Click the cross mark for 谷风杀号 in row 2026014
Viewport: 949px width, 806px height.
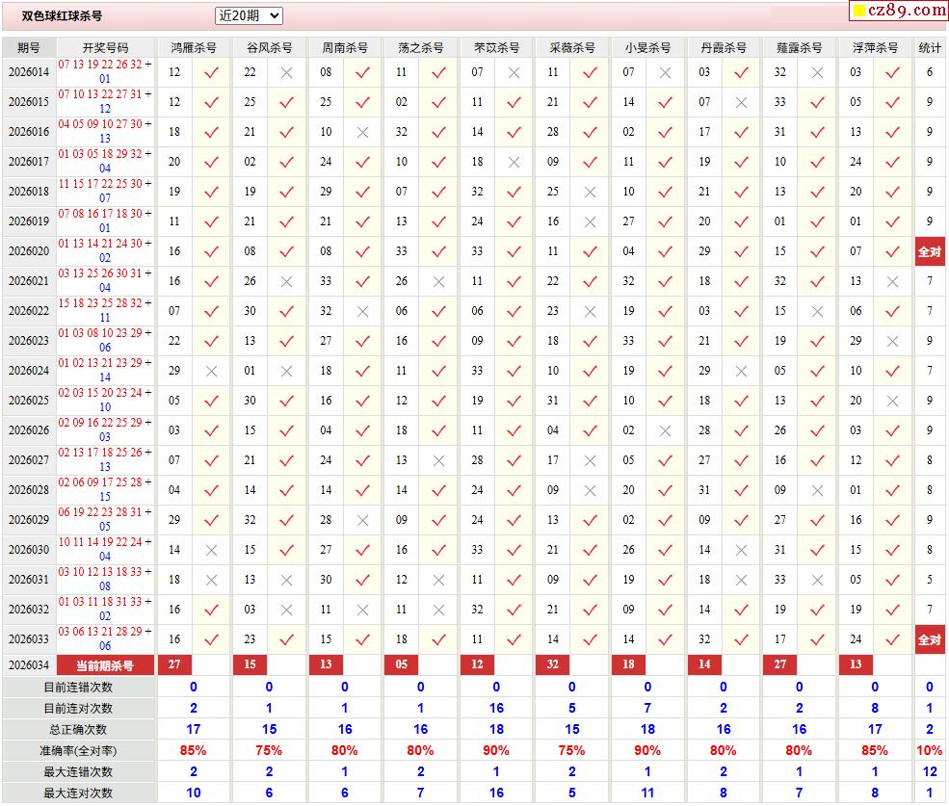286,72
